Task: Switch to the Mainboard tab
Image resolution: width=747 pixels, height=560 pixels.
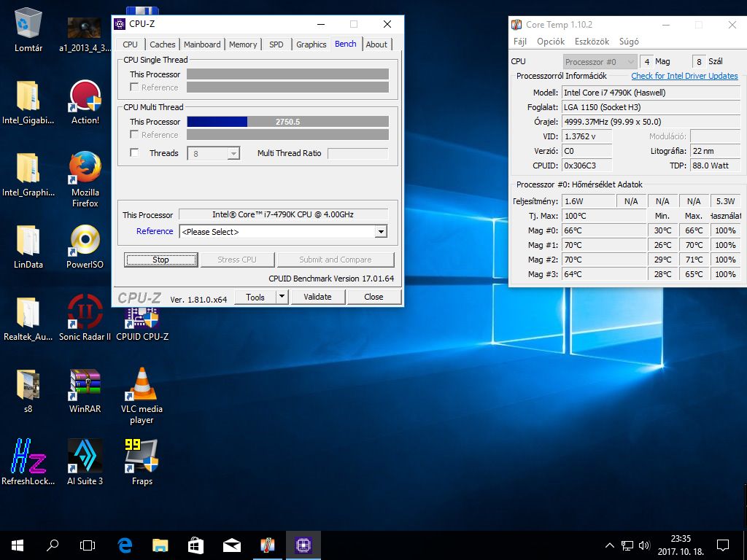Action: pyautogui.click(x=202, y=44)
